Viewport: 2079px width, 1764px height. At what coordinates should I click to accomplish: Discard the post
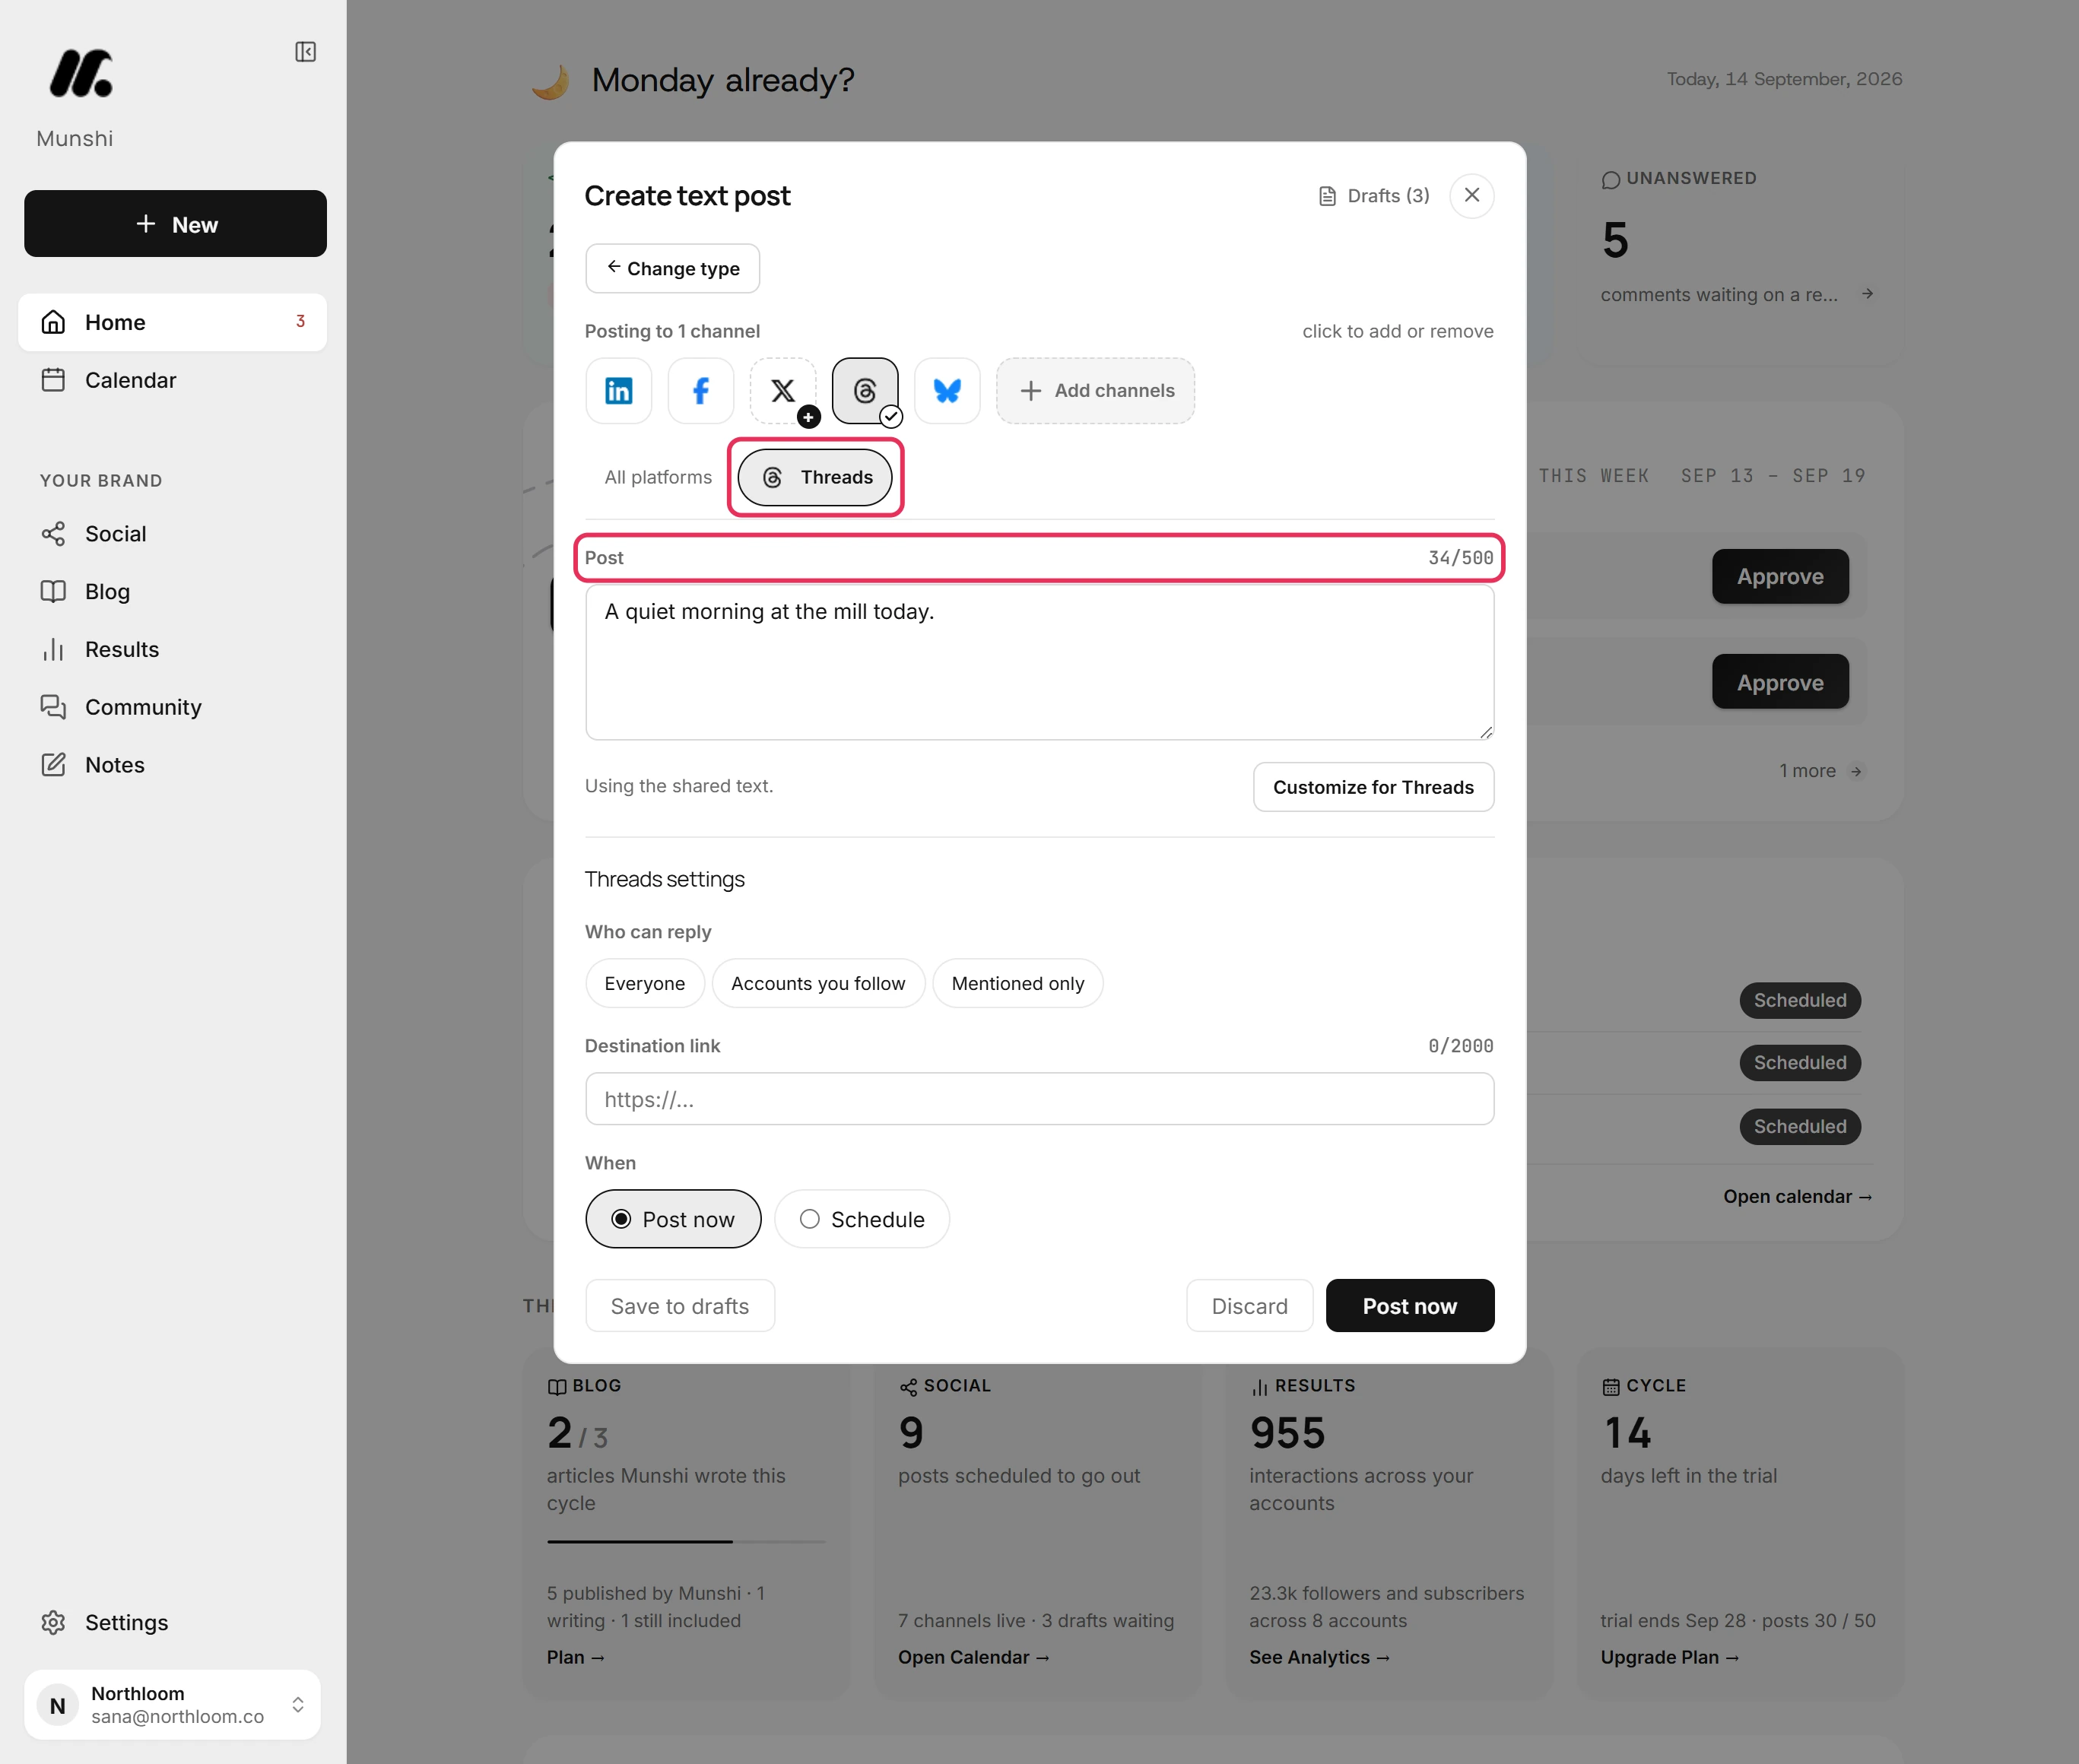pyautogui.click(x=1249, y=1306)
